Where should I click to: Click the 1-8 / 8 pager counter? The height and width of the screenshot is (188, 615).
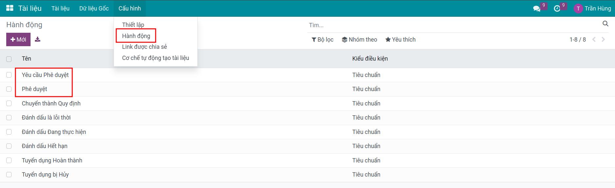point(578,40)
